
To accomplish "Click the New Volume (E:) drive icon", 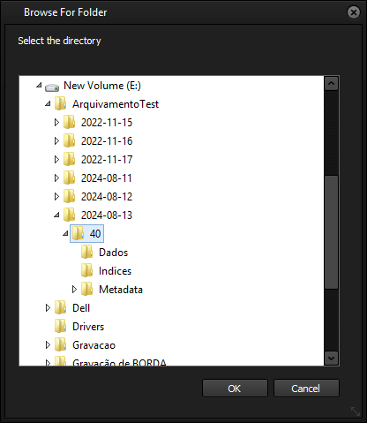I will click(x=52, y=87).
